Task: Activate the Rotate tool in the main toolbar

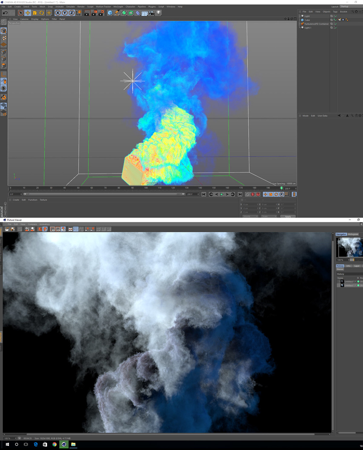Action: click(x=42, y=13)
